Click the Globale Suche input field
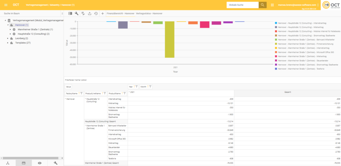The height and width of the screenshot is (166, 341). [242, 5]
